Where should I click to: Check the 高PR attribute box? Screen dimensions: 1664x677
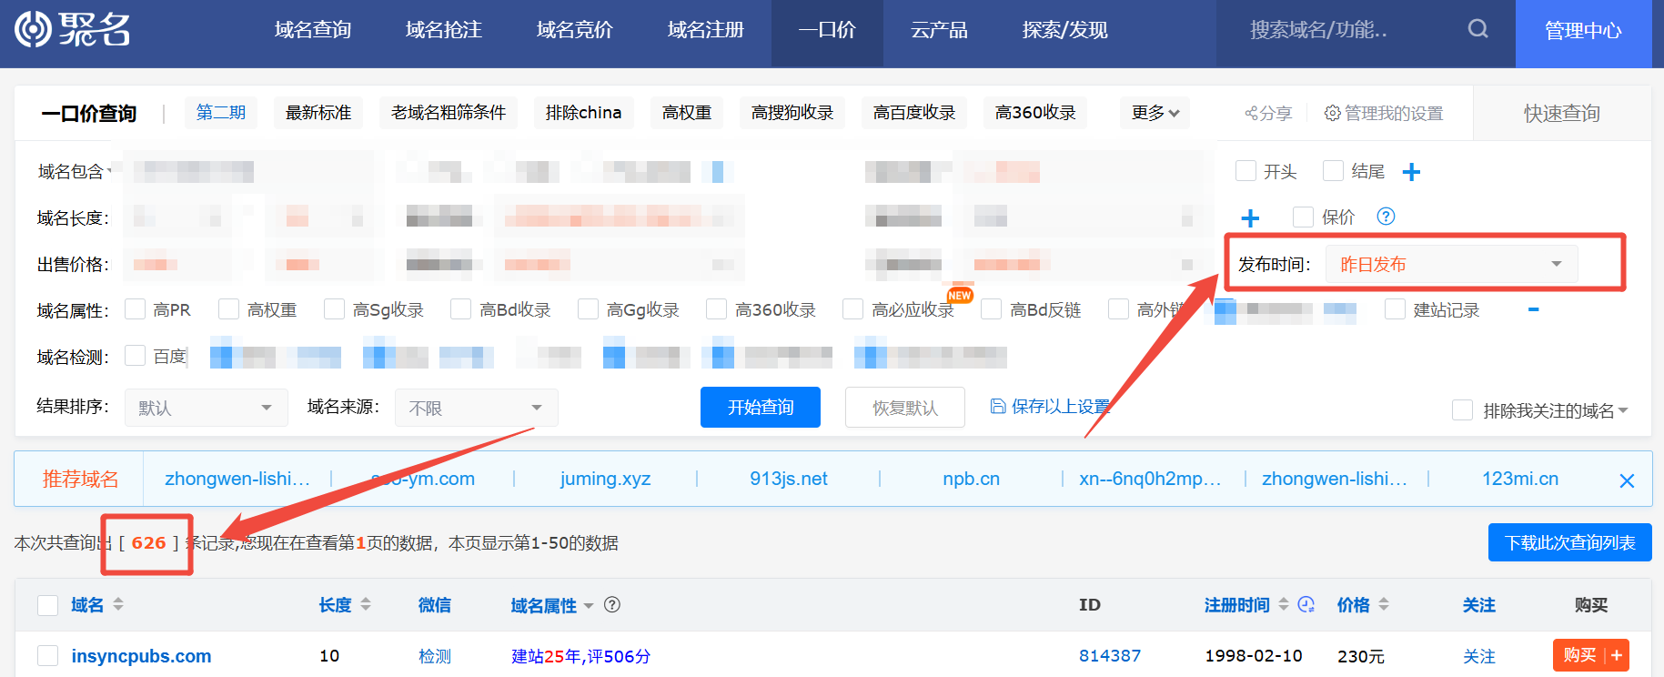135,309
